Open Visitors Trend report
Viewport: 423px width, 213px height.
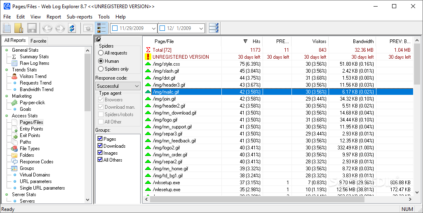[x=33, y=76]
